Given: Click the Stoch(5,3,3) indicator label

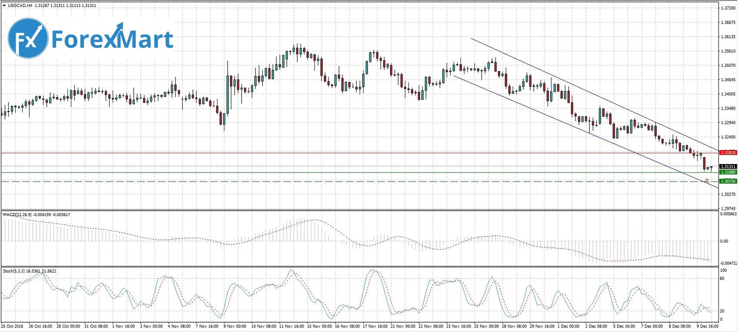Looking at the screenshot, I should pyautogui.click(x=15, y=271).
